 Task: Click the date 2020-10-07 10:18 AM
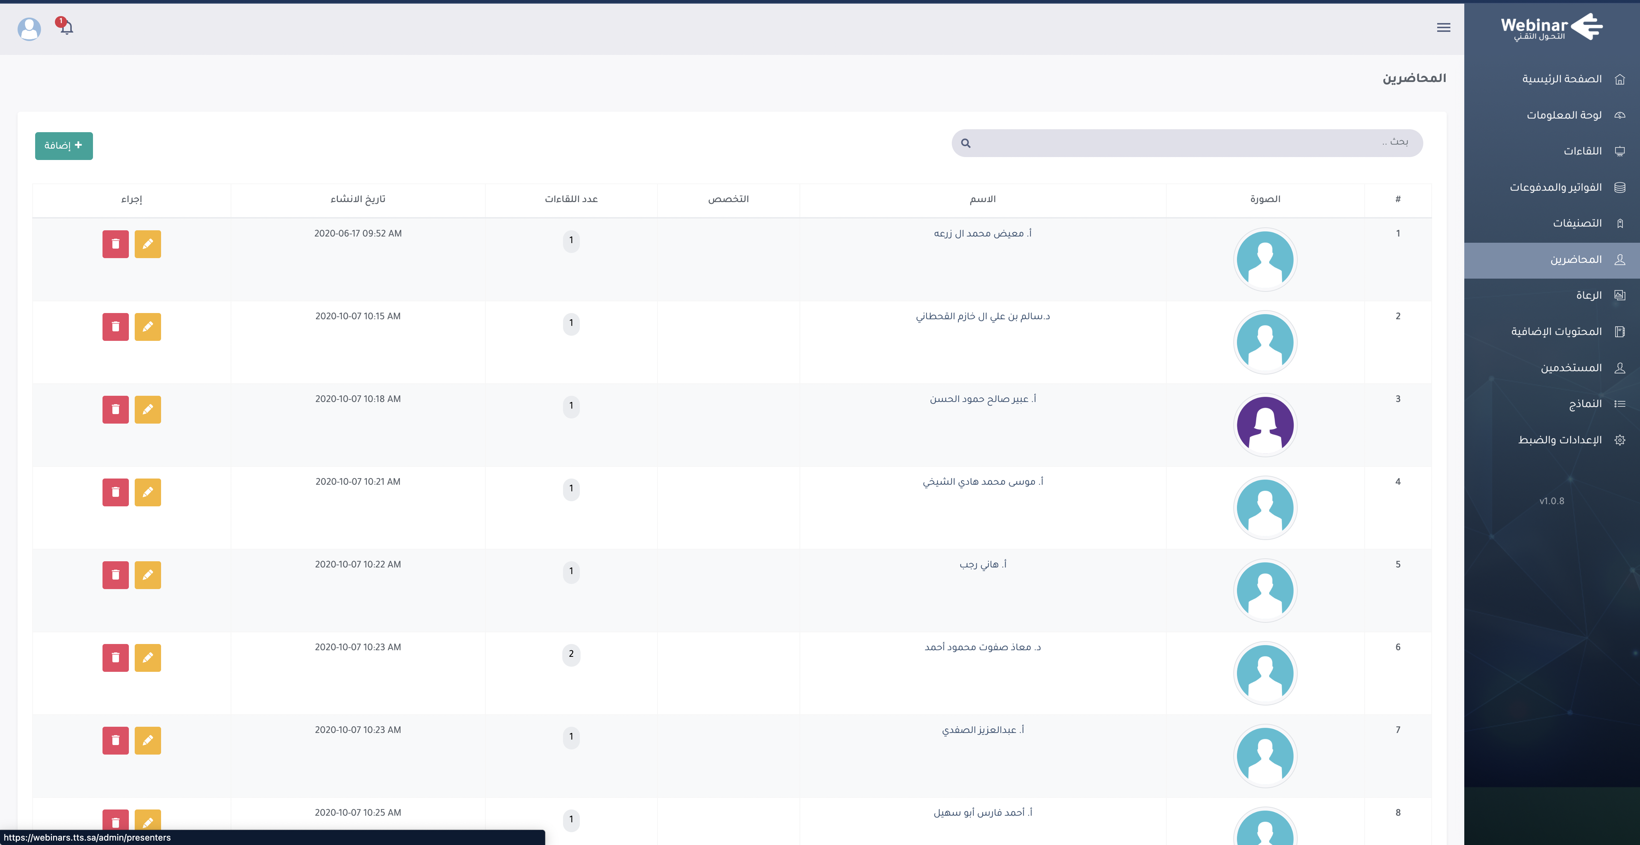click(358, 399)
